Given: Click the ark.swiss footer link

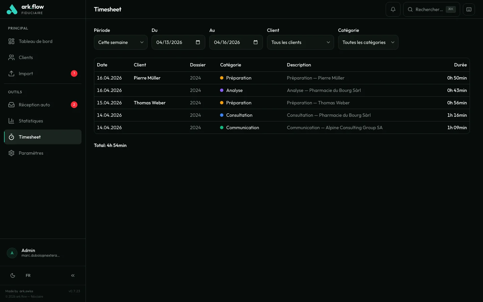Looking at the screenshot, I should pos(26,291).
